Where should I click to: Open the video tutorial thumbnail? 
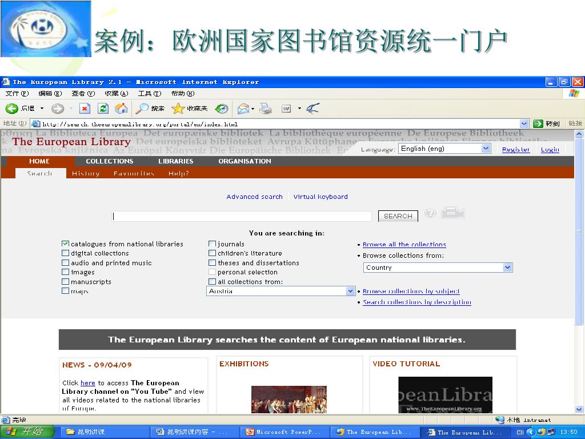click(x=446, y=394)
